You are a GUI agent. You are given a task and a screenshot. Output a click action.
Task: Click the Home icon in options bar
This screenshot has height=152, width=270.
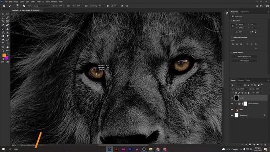click(x=4, y=6)
